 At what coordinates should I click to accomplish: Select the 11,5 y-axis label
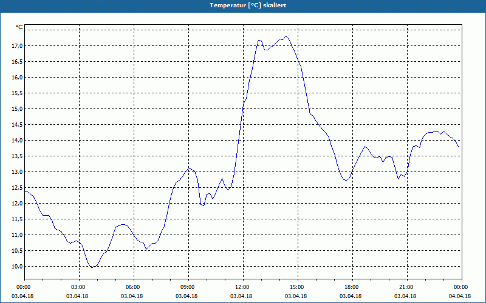coord(17,219)
